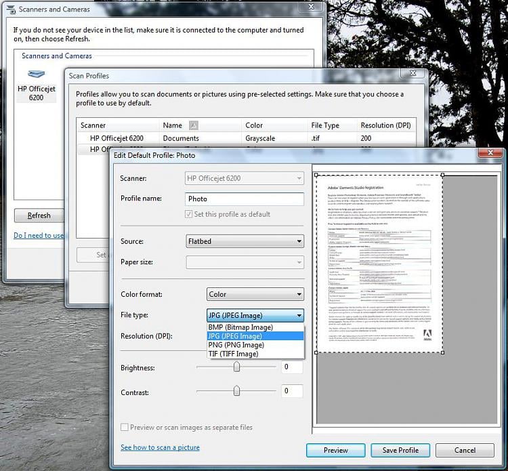The height and width of the screenshot is (471, 508).
Task: Click Refresh in Scanners and Cameras window
Action: 39,216
